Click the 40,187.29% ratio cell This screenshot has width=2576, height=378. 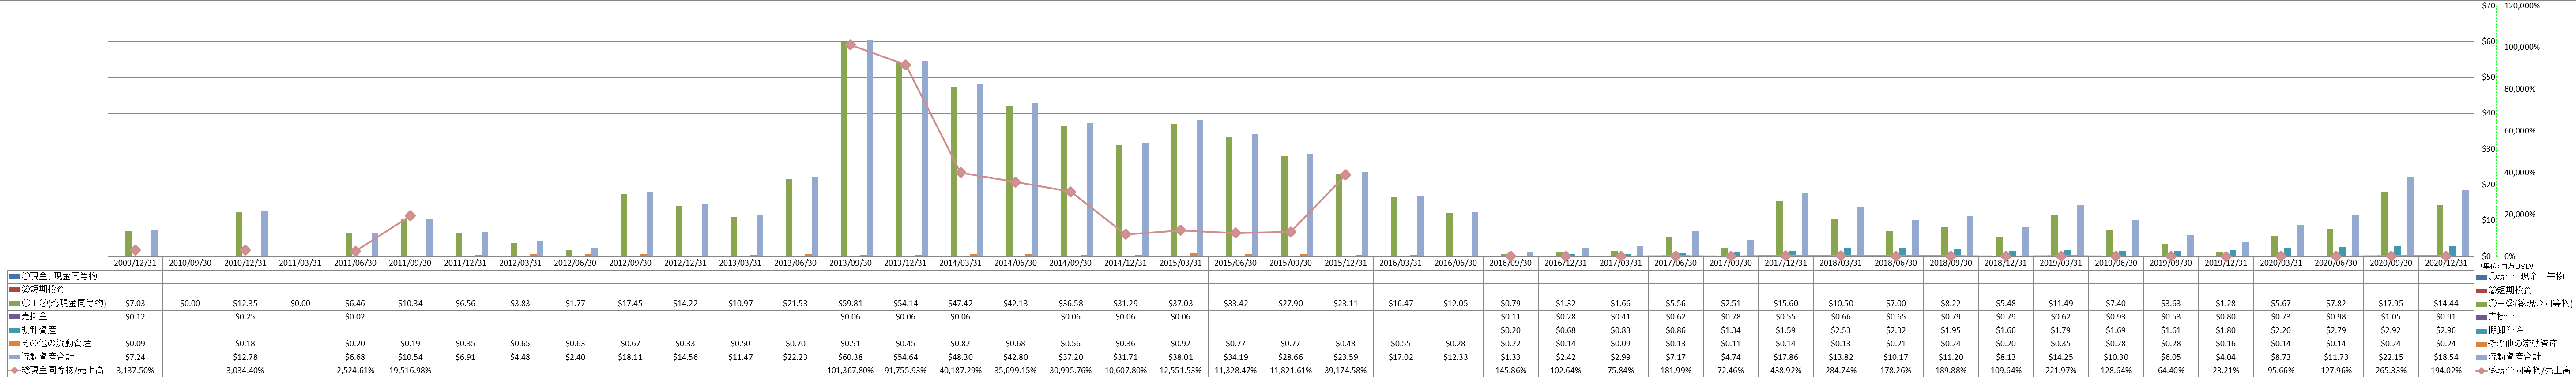point(960,371)
